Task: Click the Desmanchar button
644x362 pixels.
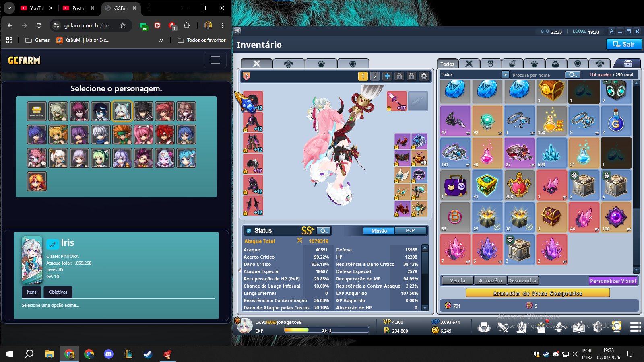Action: coord(523,280)
